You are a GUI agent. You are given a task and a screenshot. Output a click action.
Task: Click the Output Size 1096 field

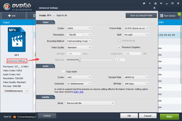coord(133,54)
